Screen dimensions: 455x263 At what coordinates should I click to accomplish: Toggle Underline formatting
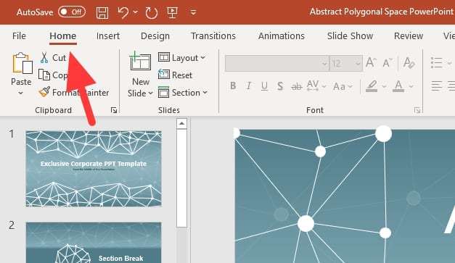(264, 86)
